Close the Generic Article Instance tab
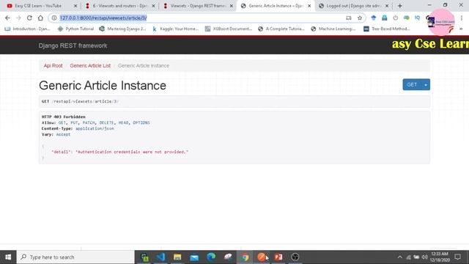Image resolution: width=469 pixels, height=264 pixels. coord(309,6)
